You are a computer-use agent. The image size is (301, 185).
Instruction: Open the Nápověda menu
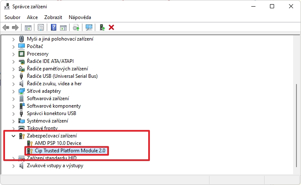point(80,17)
